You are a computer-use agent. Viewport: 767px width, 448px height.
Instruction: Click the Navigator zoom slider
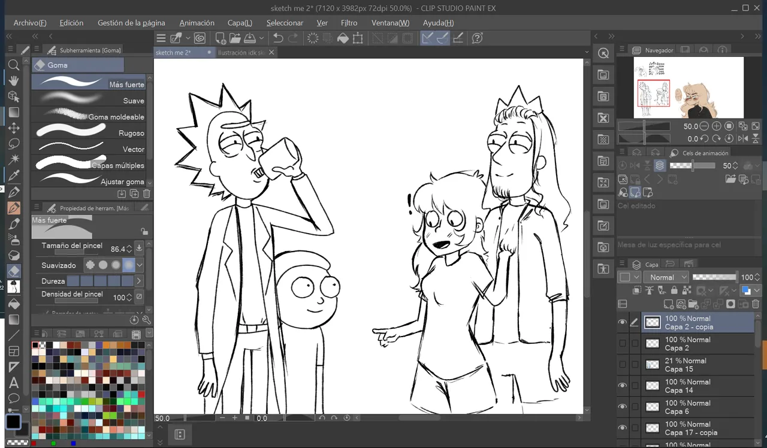(x=644, y=126)
